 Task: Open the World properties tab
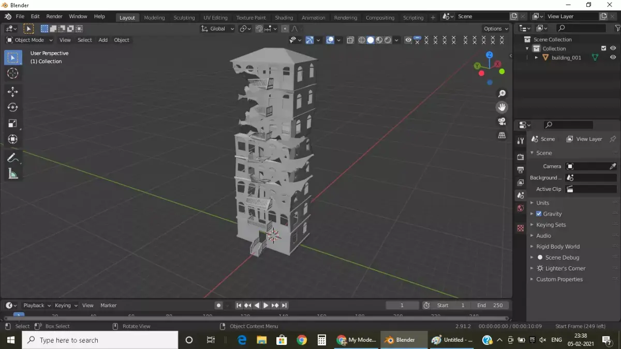tap(521, 208)
